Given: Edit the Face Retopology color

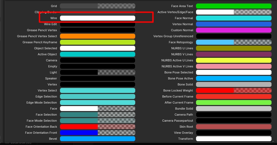Looking at the screenshot, I should coord(234,42).
